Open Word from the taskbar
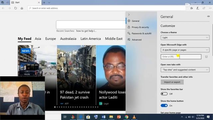The height and width of the screenshot is (120, 213). pos(104,117)
